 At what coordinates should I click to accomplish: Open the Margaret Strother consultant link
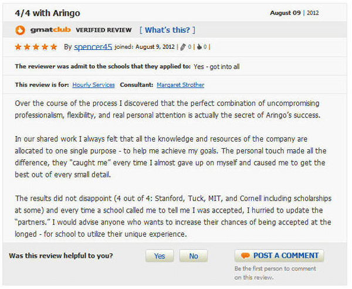tap(181, 85)
